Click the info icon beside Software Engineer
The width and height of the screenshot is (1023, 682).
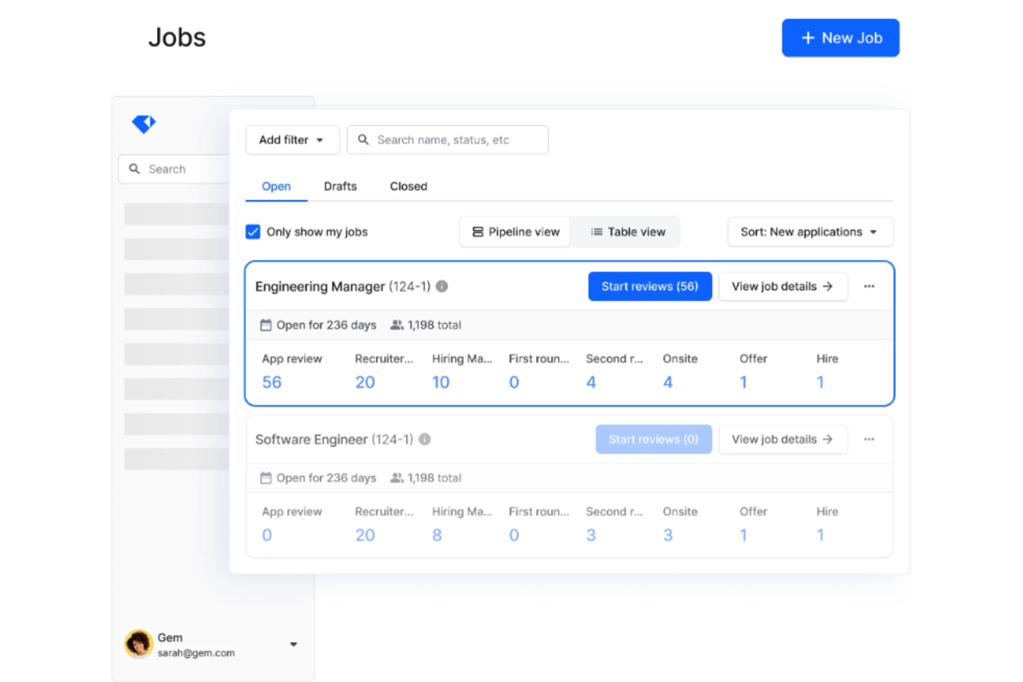(425, 439)
